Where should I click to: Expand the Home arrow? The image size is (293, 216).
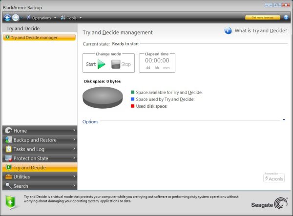pyautogui.click(x=74, y=130)
